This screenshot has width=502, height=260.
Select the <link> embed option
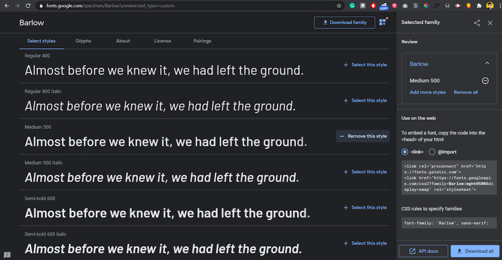(405, 152)
